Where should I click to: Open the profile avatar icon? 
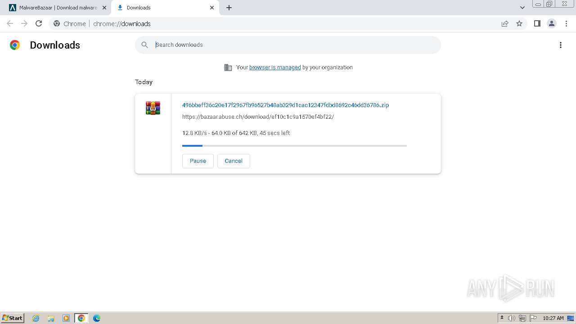(552, 23)
